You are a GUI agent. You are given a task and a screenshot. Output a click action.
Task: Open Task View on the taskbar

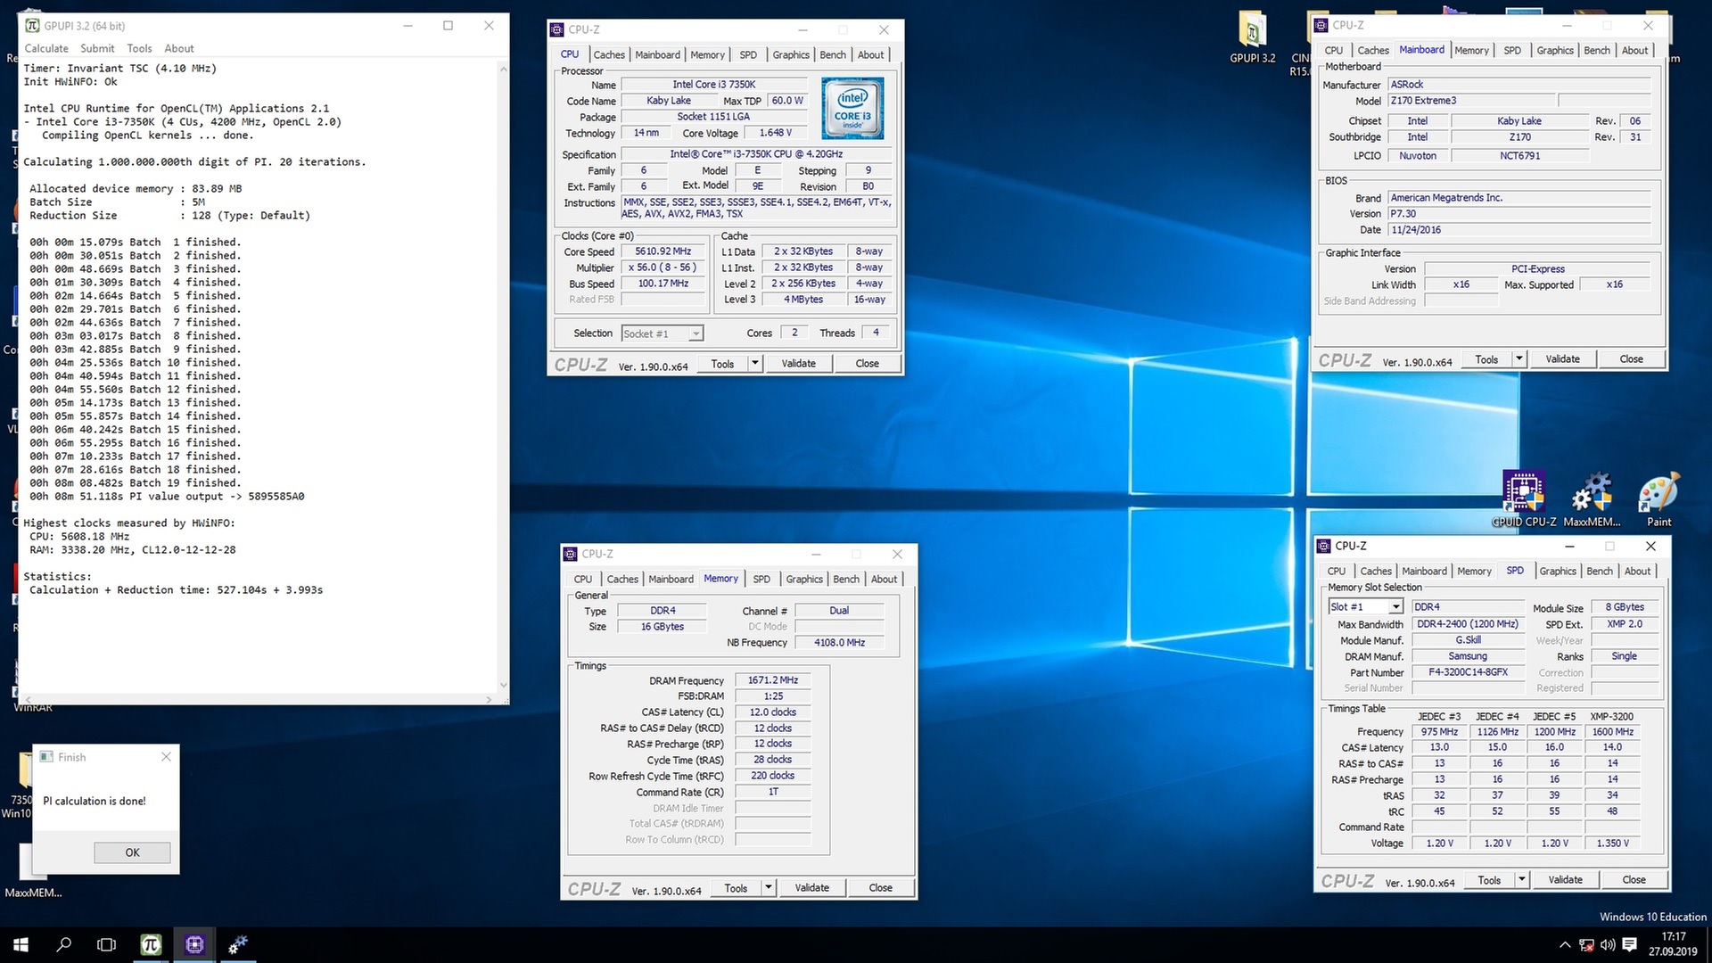point(107,944)
